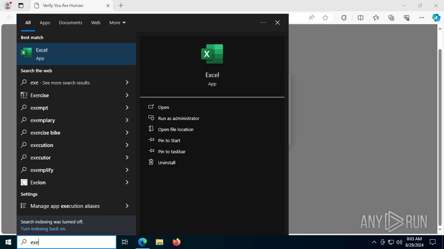This screenshot has width=444, height=249.
Task: Click Edge Read aloud icon
Action: (311, 18)
